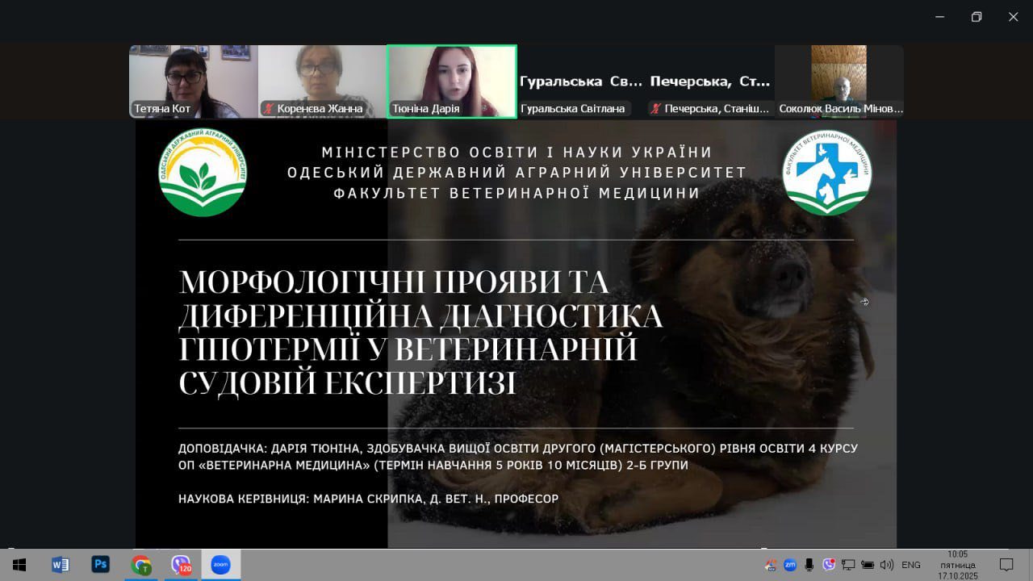Select Тетяна Кот's video thumbnail
1033x581 pixels.
[x=194, y=81]
